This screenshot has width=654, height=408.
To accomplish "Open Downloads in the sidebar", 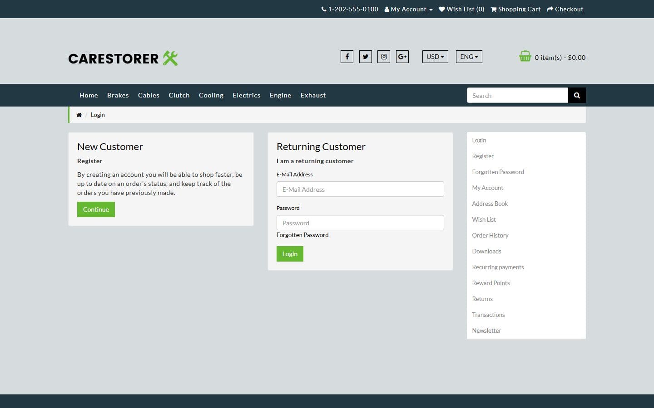I will [486, 251].
